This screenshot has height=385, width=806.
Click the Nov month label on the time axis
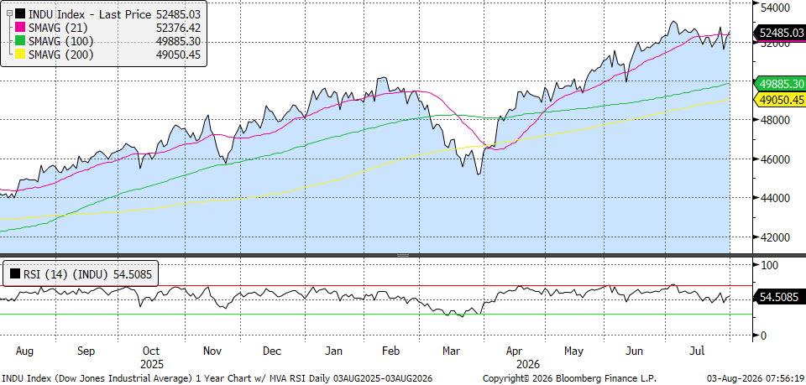tap(212, 351)
